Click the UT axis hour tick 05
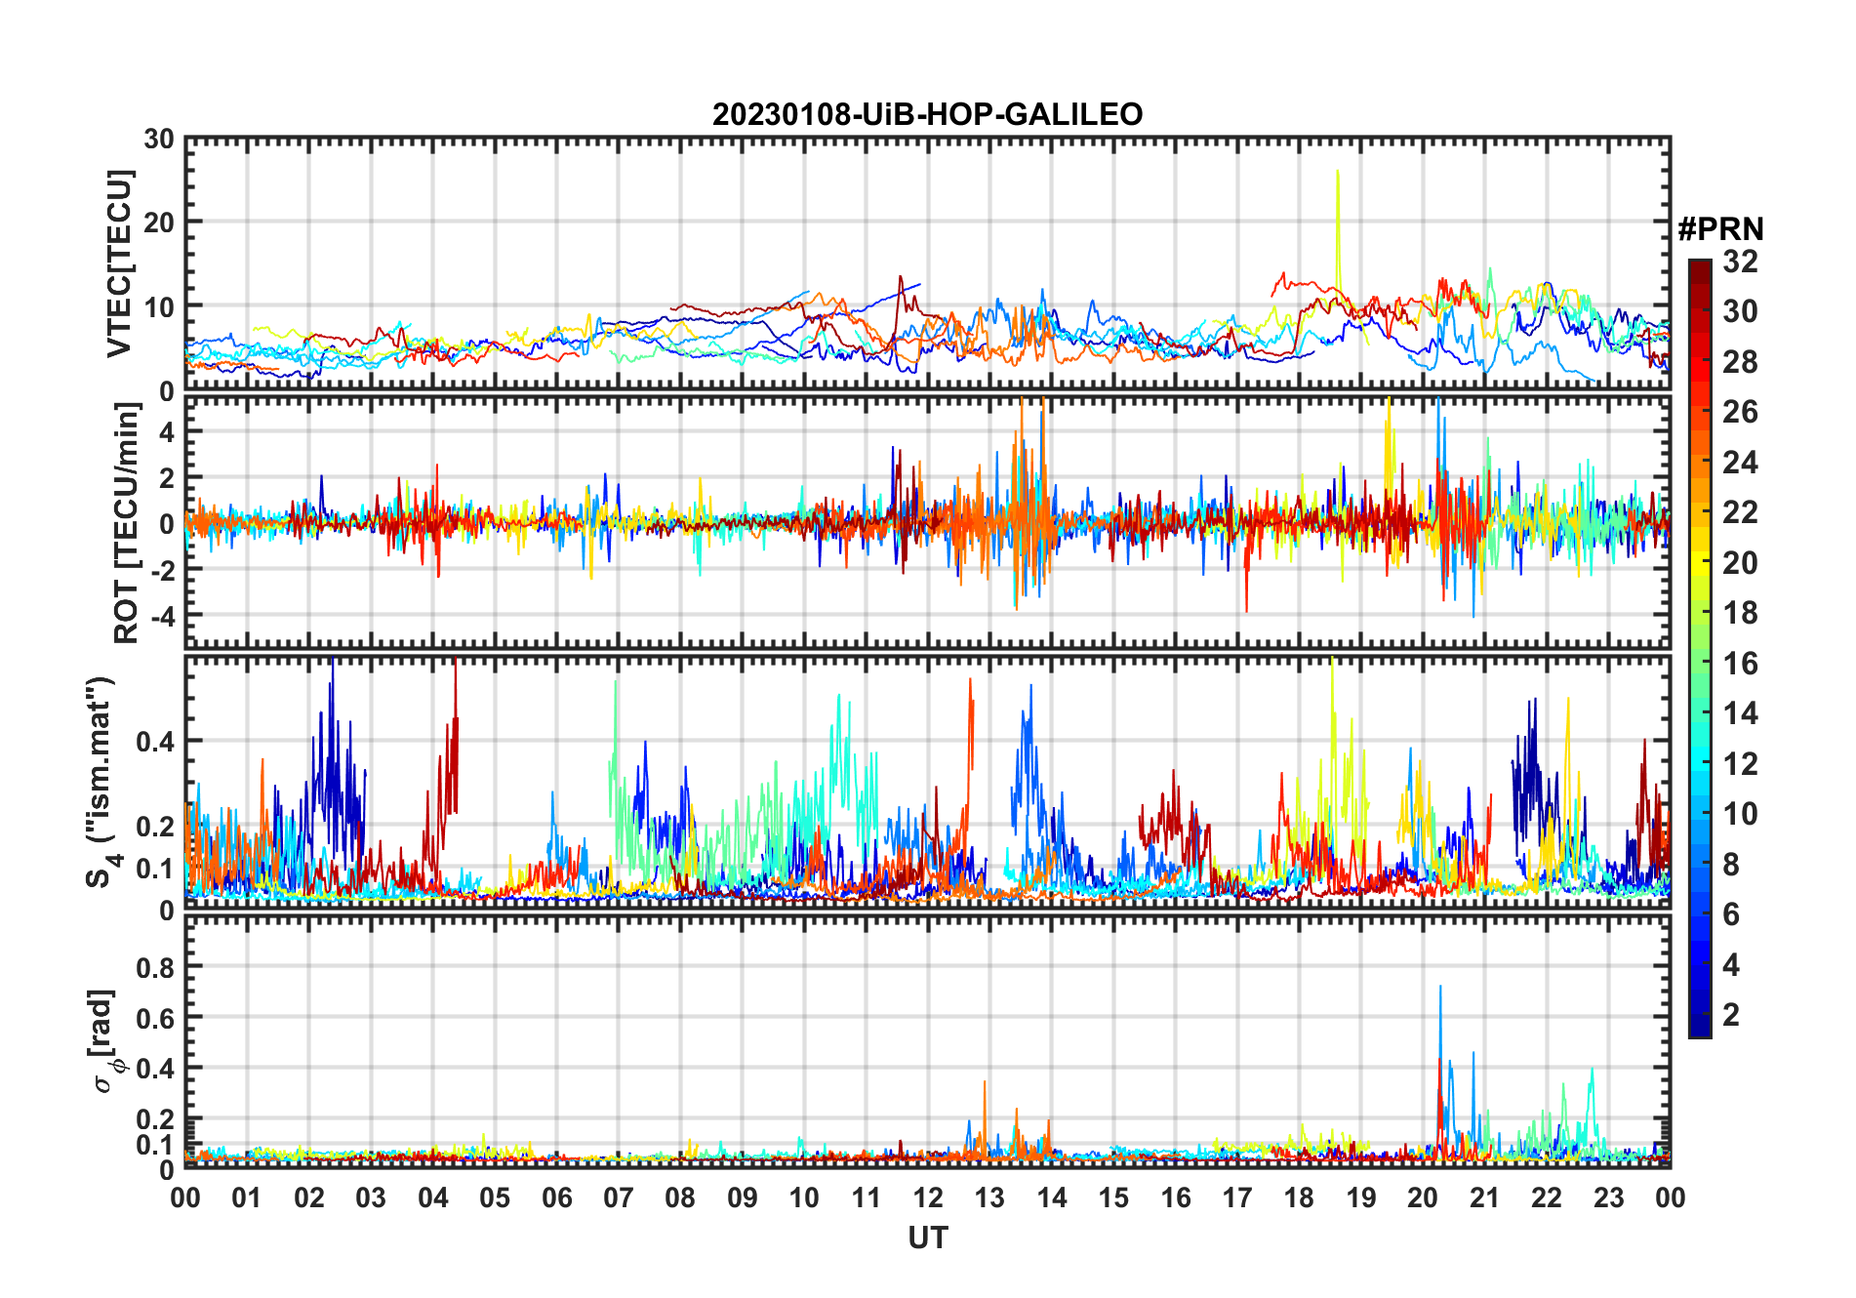Image resolution: width=1856 pixels, height=1298 pixels. pyautogui.click(x=495, y=1197)
